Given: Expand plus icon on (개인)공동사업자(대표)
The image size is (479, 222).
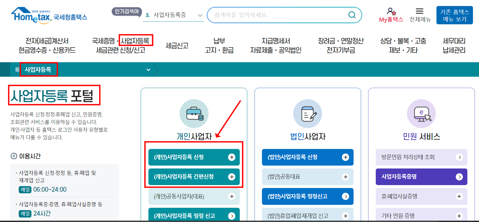Looking at the screenshot, I should (232, 196).
